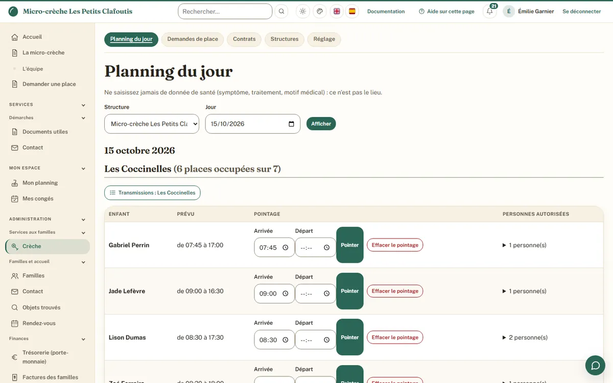Focus the Rechercher search field
The width and height of the screenshot is (613, 383).
pos(225,11)
